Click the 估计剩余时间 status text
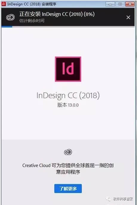 [32, 21]
